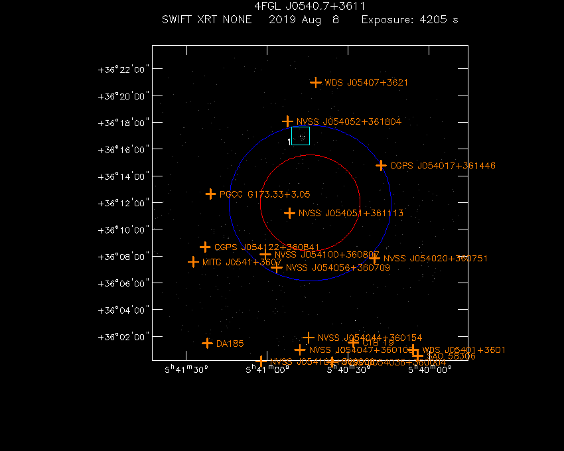The image size is (564, 451).
Task: Click the SWIFT XRT NONE header text
Action: tap(207, 19)
